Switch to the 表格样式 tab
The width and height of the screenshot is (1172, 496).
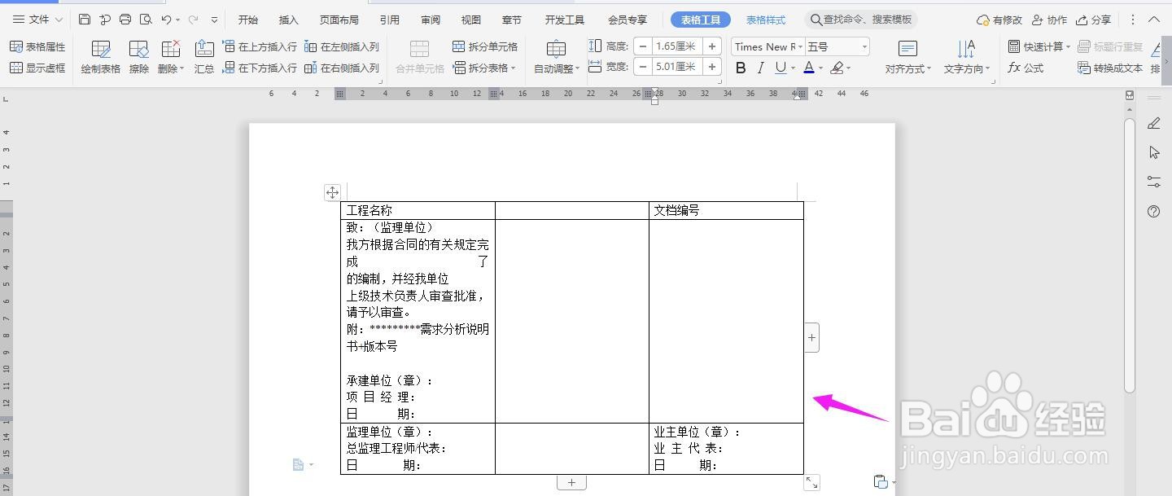[764, 19]
